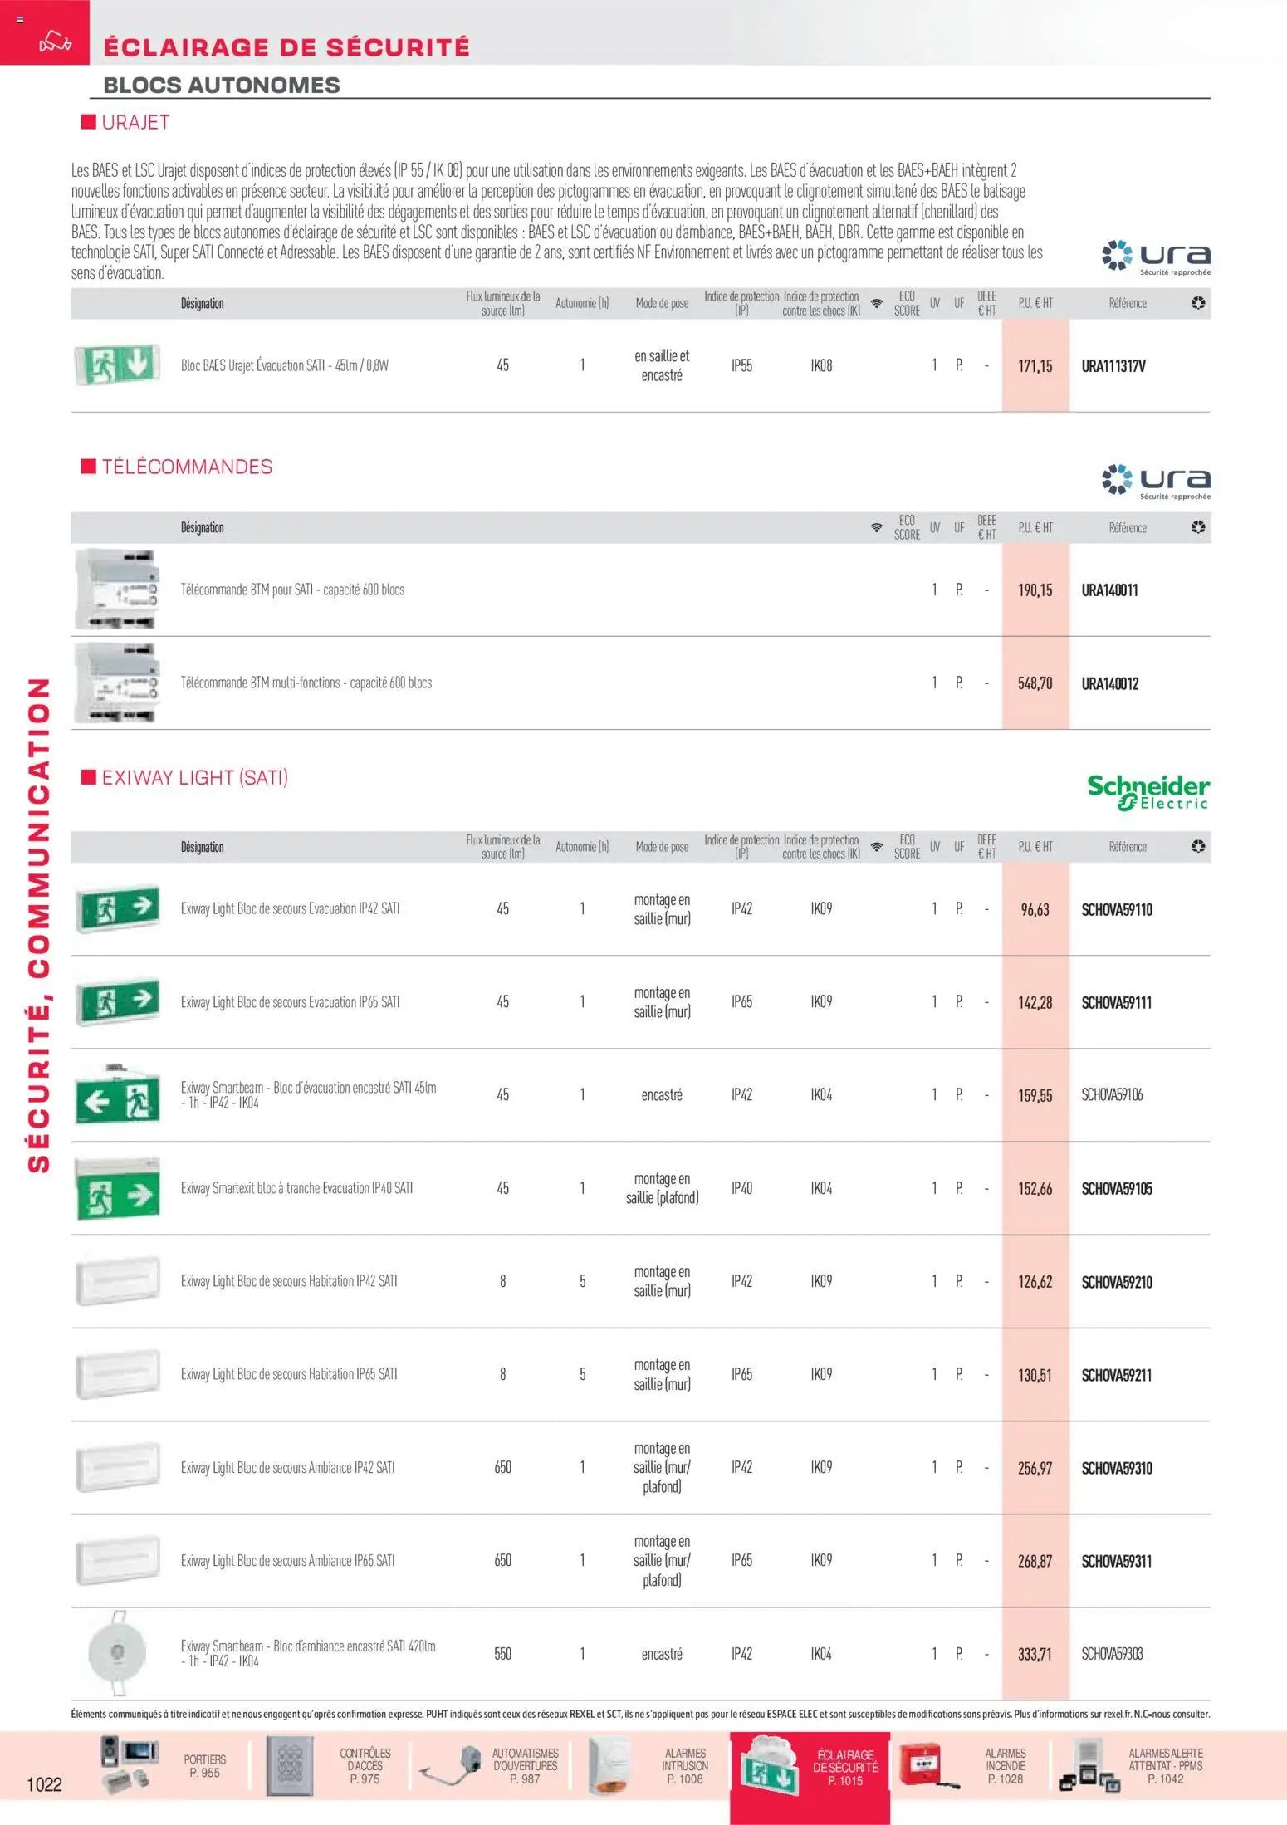The width and height of the screenshot is (1287, 1825).
Task: Click recycling icon in Exiway Light table header
Action: coord(1197,846)
